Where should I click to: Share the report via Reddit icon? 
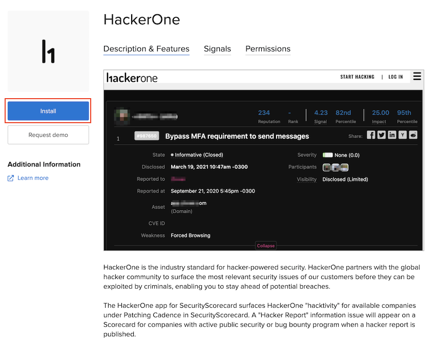tap(413, 135)
